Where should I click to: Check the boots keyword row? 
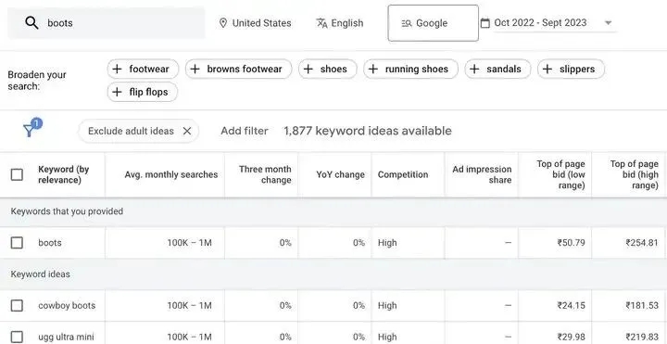point(17,243)
